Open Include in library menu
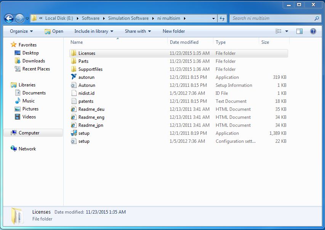Image resolution: width=325 pixels, height=230 pixels. [94, 31]
